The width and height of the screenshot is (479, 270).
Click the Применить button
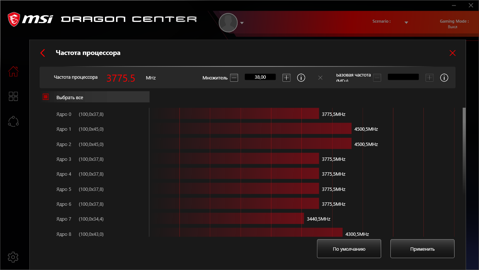[422, 249]
